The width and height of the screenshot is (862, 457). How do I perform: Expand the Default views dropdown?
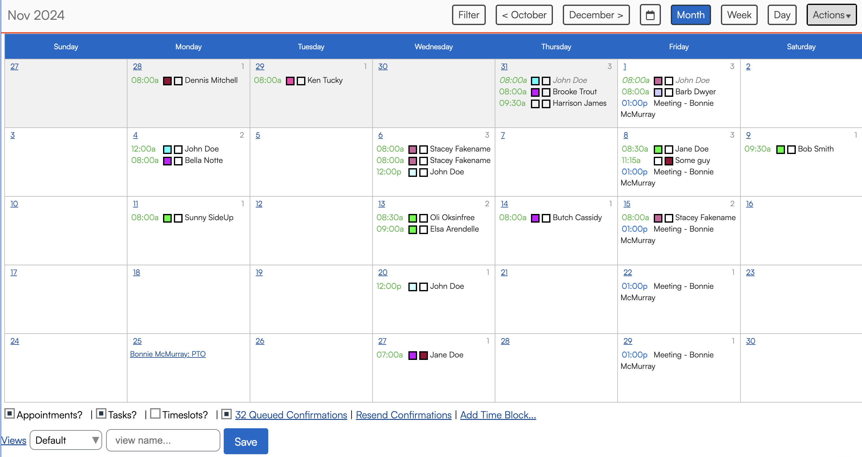pos(66,440)
